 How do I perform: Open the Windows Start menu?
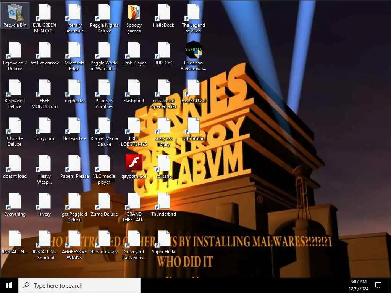click(9, 285)
